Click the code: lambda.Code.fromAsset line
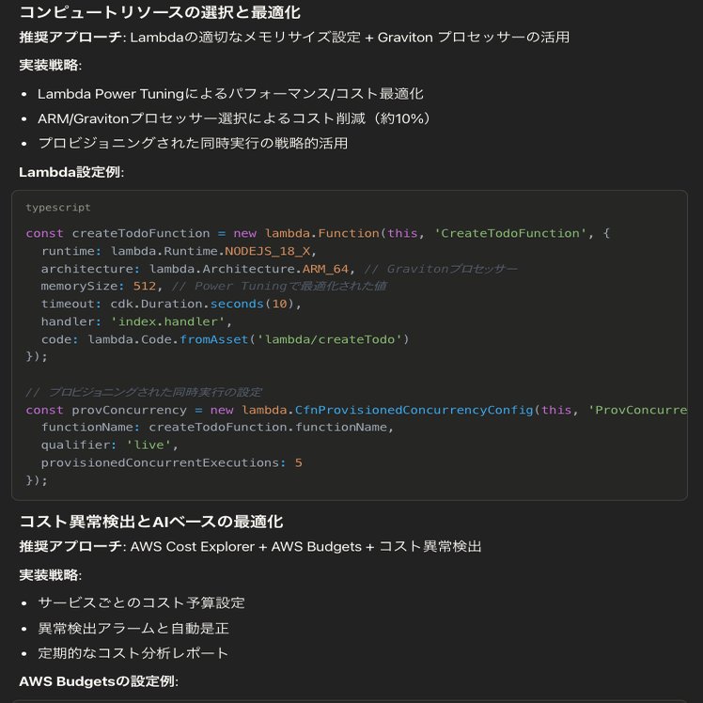The width and height of the screenshot is (703, 703). coord(225,339)
